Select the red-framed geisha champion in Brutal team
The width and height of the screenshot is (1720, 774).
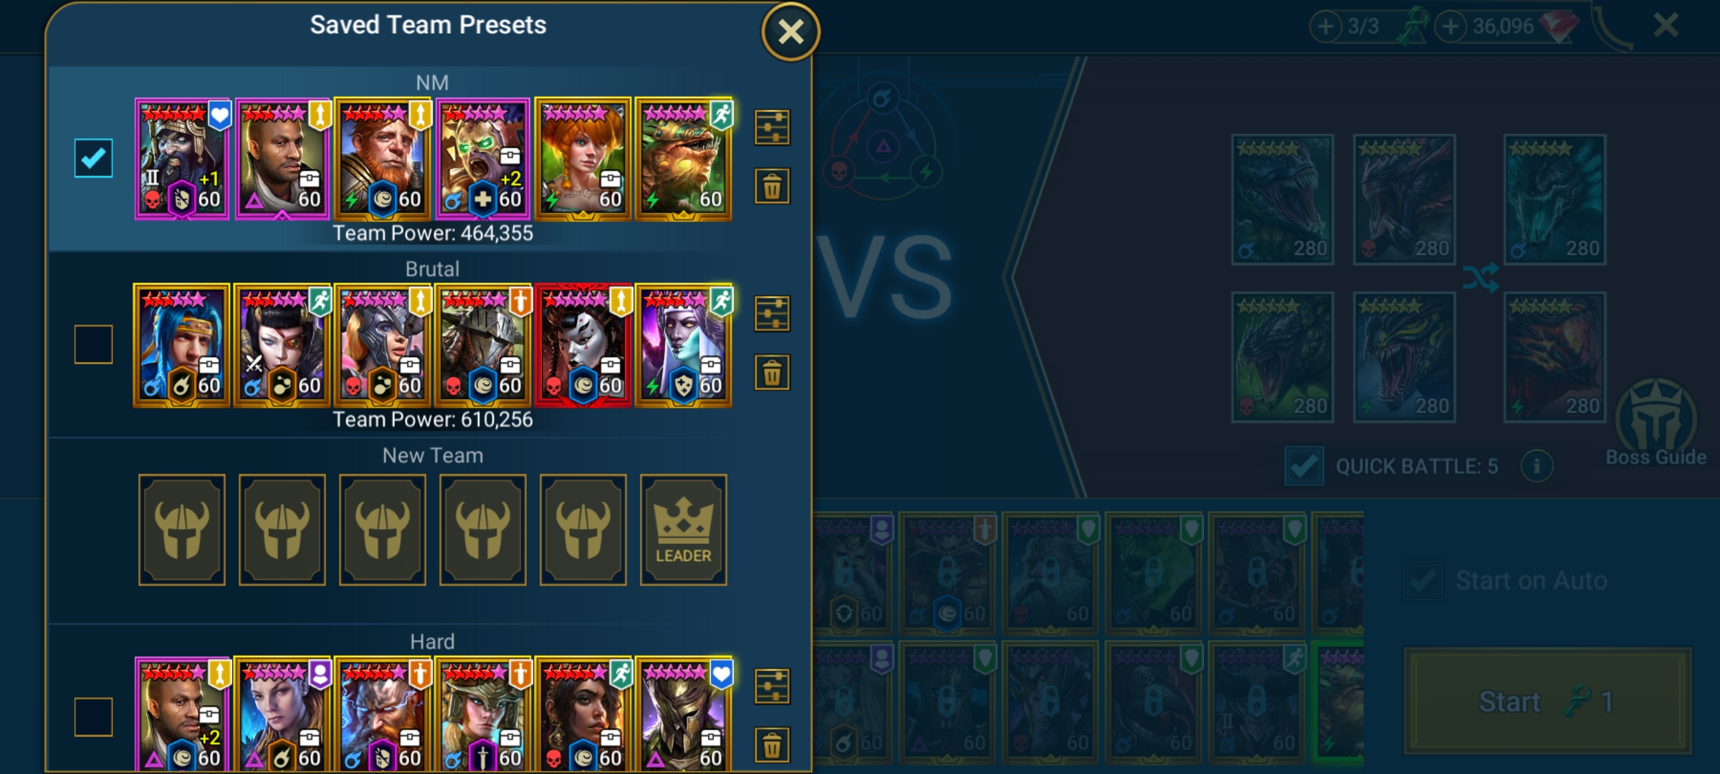583,345
